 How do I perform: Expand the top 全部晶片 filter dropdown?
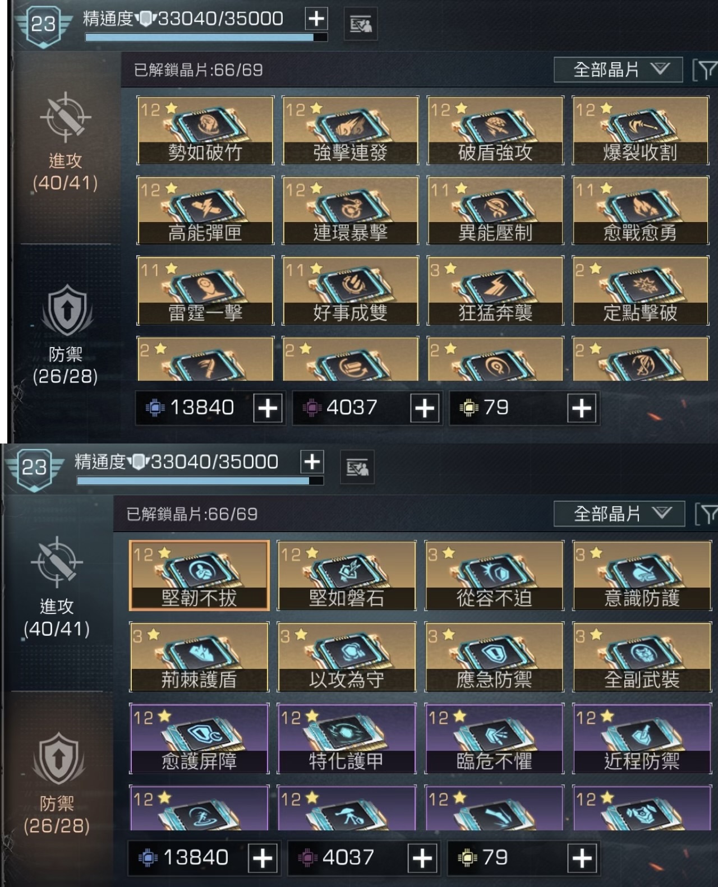pos(618,70)
